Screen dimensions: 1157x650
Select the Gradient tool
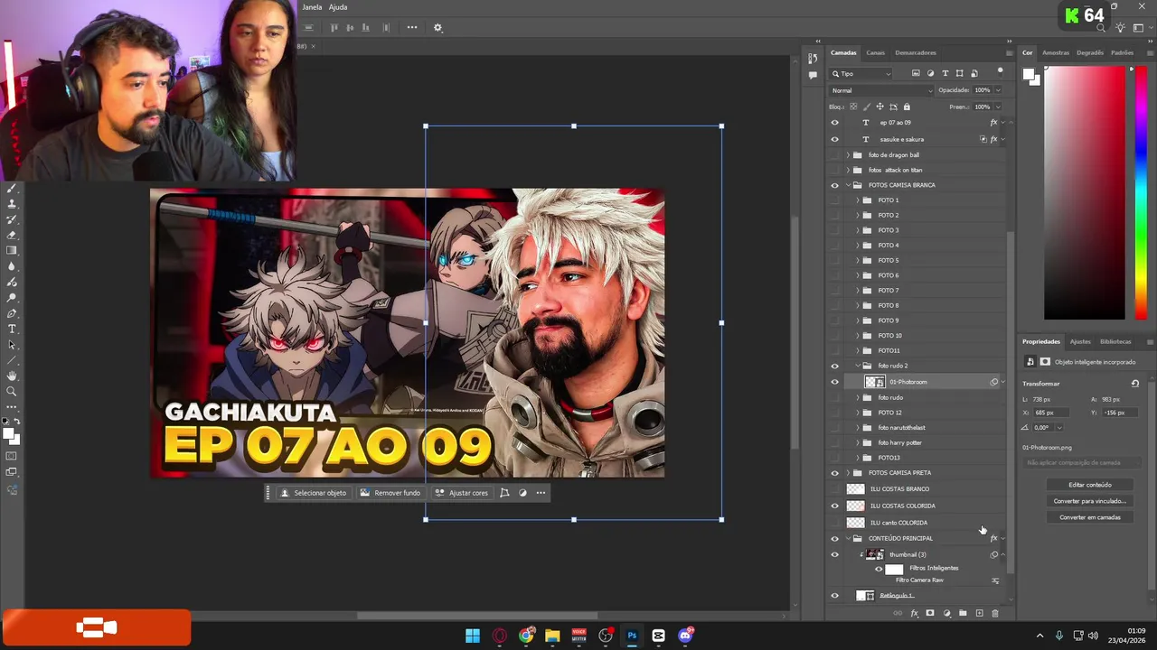point(12,251)
